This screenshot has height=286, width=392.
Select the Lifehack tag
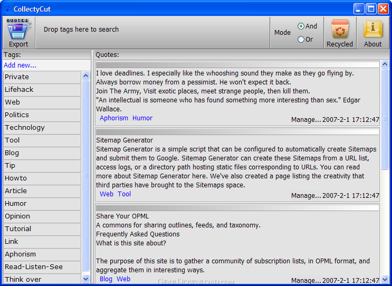tap(19, 90)
